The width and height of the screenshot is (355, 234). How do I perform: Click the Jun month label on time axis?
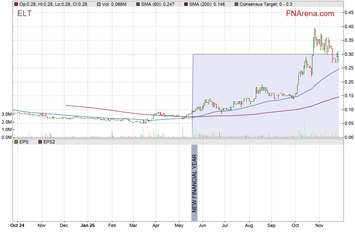[x=203, y=226]
